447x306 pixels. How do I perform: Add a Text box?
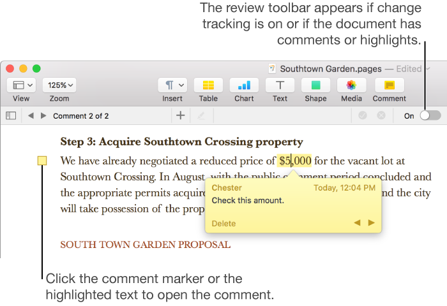pyautogui.click(x=280, y=85)
